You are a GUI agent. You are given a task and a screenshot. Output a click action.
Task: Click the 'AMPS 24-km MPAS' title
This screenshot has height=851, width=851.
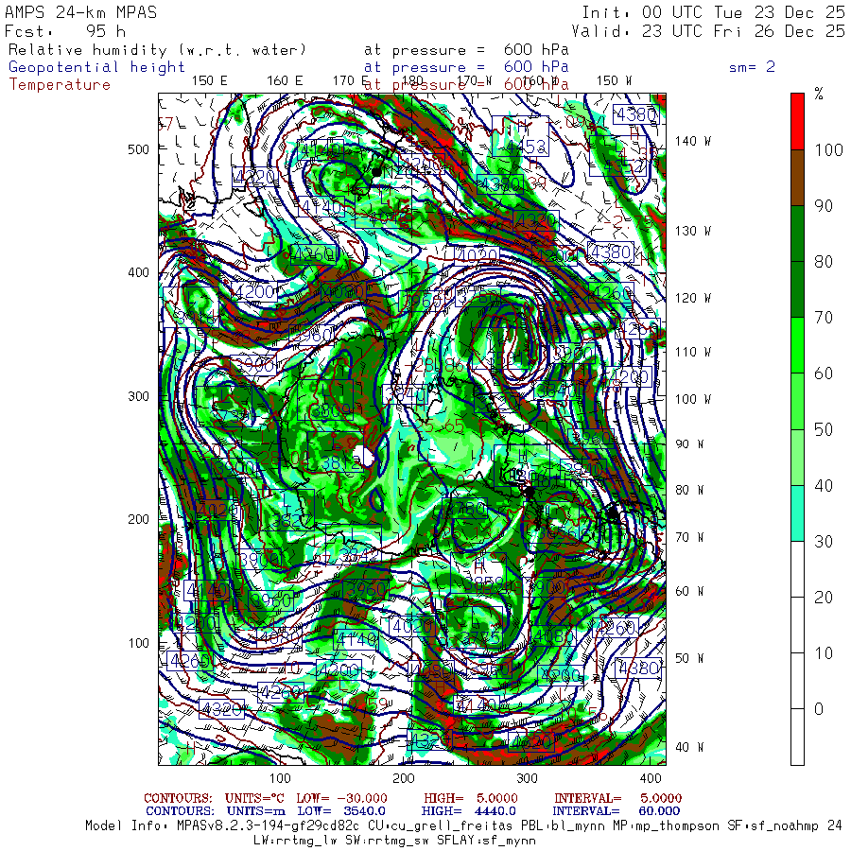(81, 13)
